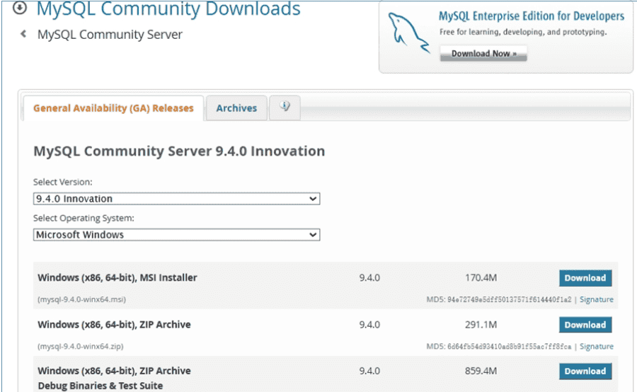The height and width of the screenshot is (392, 637).
Task: Open the information icon tab
Action: [x=285, y=108]
